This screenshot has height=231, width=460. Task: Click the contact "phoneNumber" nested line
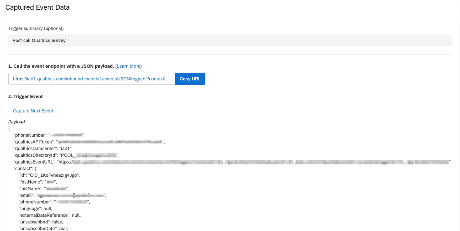click(x=54, y=202)
